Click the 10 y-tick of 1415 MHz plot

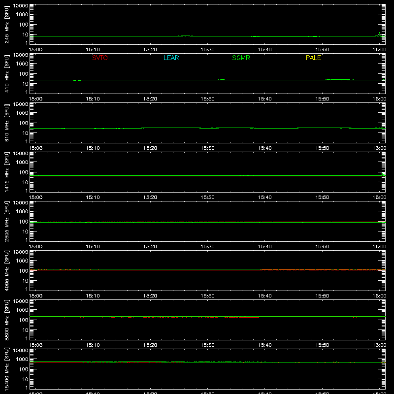25,182
